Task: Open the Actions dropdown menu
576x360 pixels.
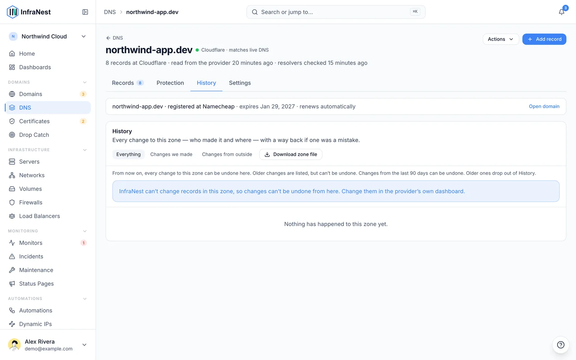Action: pyautogui.click(x=501, y=39)
